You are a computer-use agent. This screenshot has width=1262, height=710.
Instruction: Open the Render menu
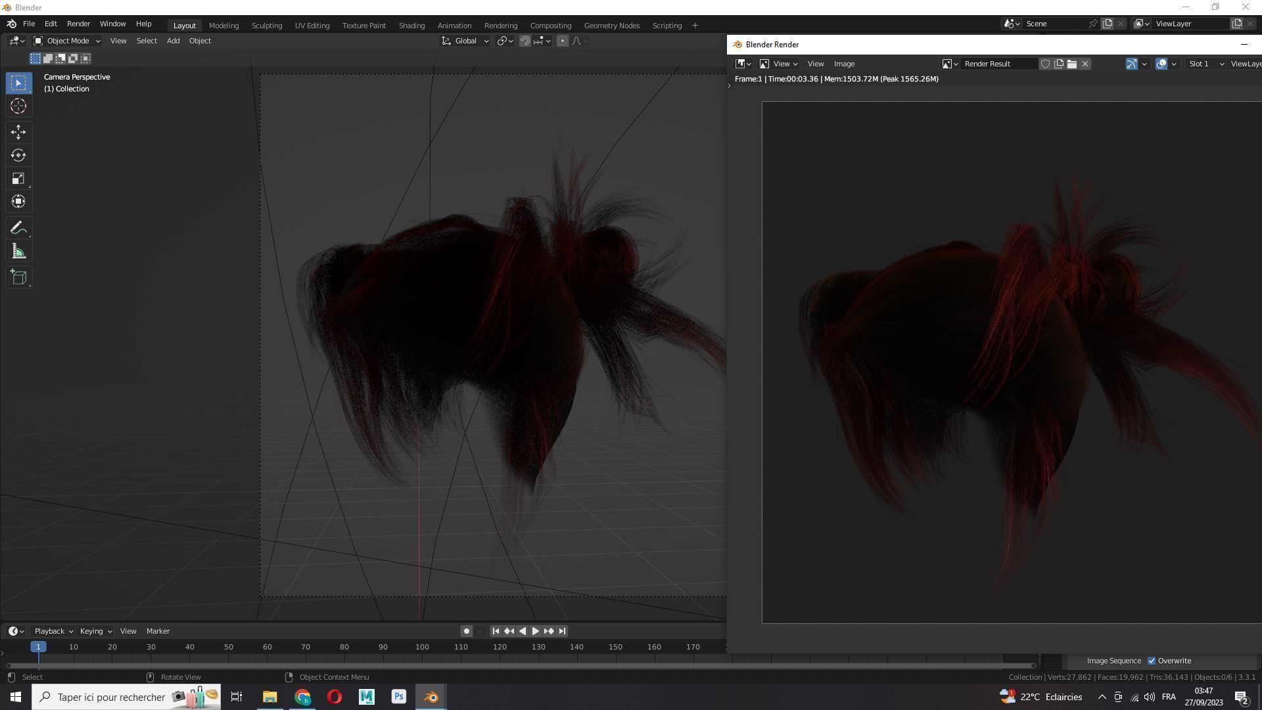tap(78, 24)
